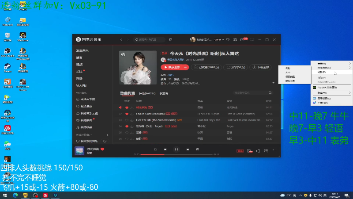Go back using the back arrow in NetEase Music
This screenshot has height=199, width=353.
(121, 40)
